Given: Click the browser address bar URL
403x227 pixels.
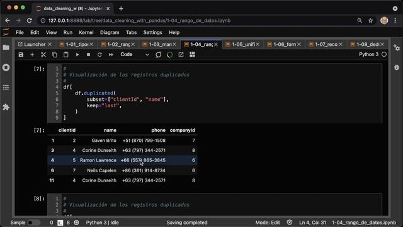Looking at the screenshot, I should (x=139, y=21).
